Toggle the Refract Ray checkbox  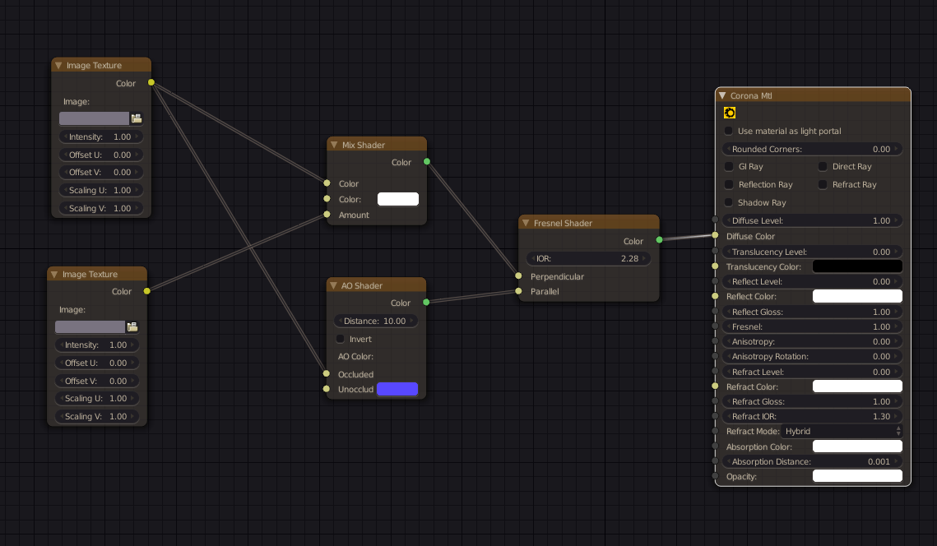[x=823, y=184]
